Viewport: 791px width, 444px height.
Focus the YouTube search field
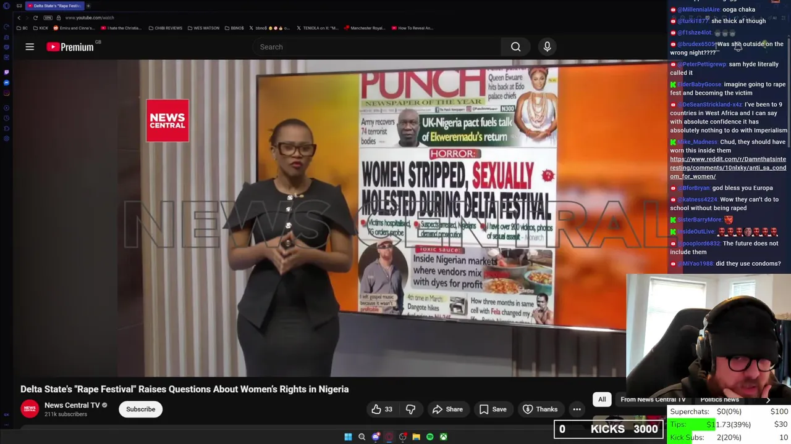point(377,47)
